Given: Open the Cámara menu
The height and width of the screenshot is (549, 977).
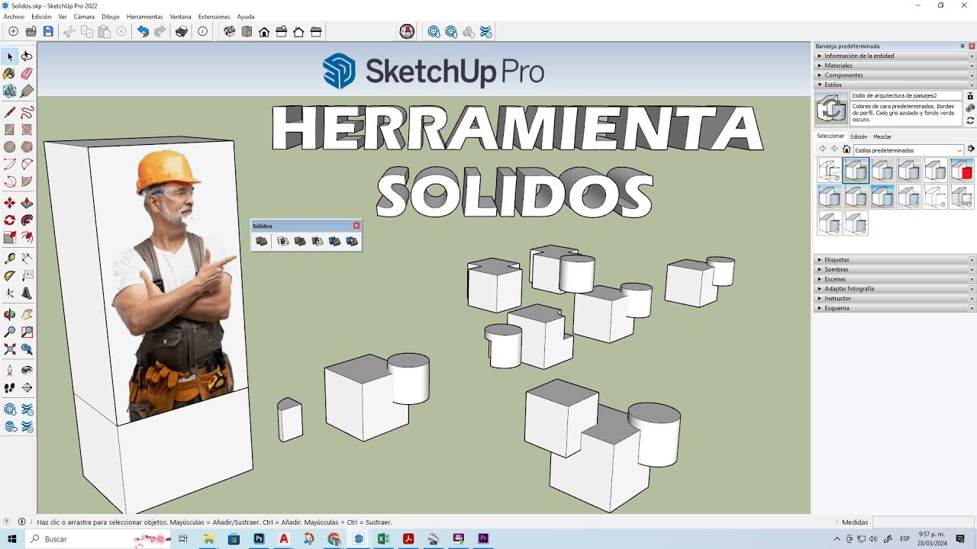Looking at the screenshot, I should 84,16.
